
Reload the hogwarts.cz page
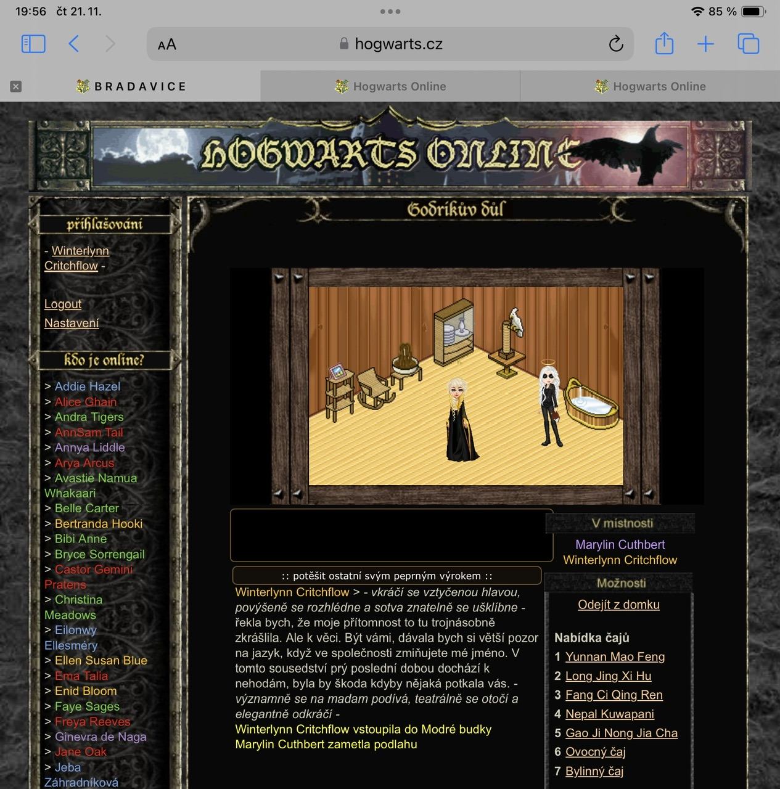coord(615,44)
